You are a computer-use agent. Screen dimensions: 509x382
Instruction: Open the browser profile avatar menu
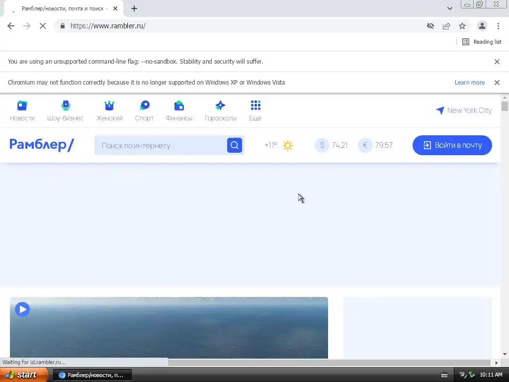tap(482, 26)
